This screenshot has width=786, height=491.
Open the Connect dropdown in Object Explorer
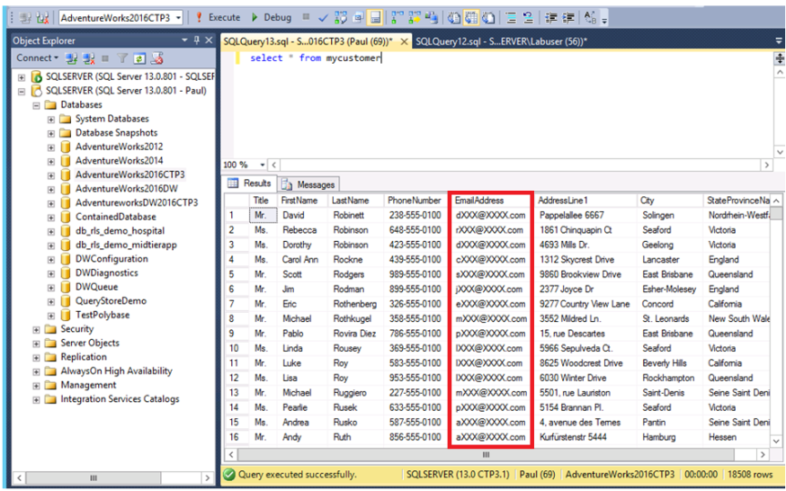pyautogui.click(x=37, y=57)
